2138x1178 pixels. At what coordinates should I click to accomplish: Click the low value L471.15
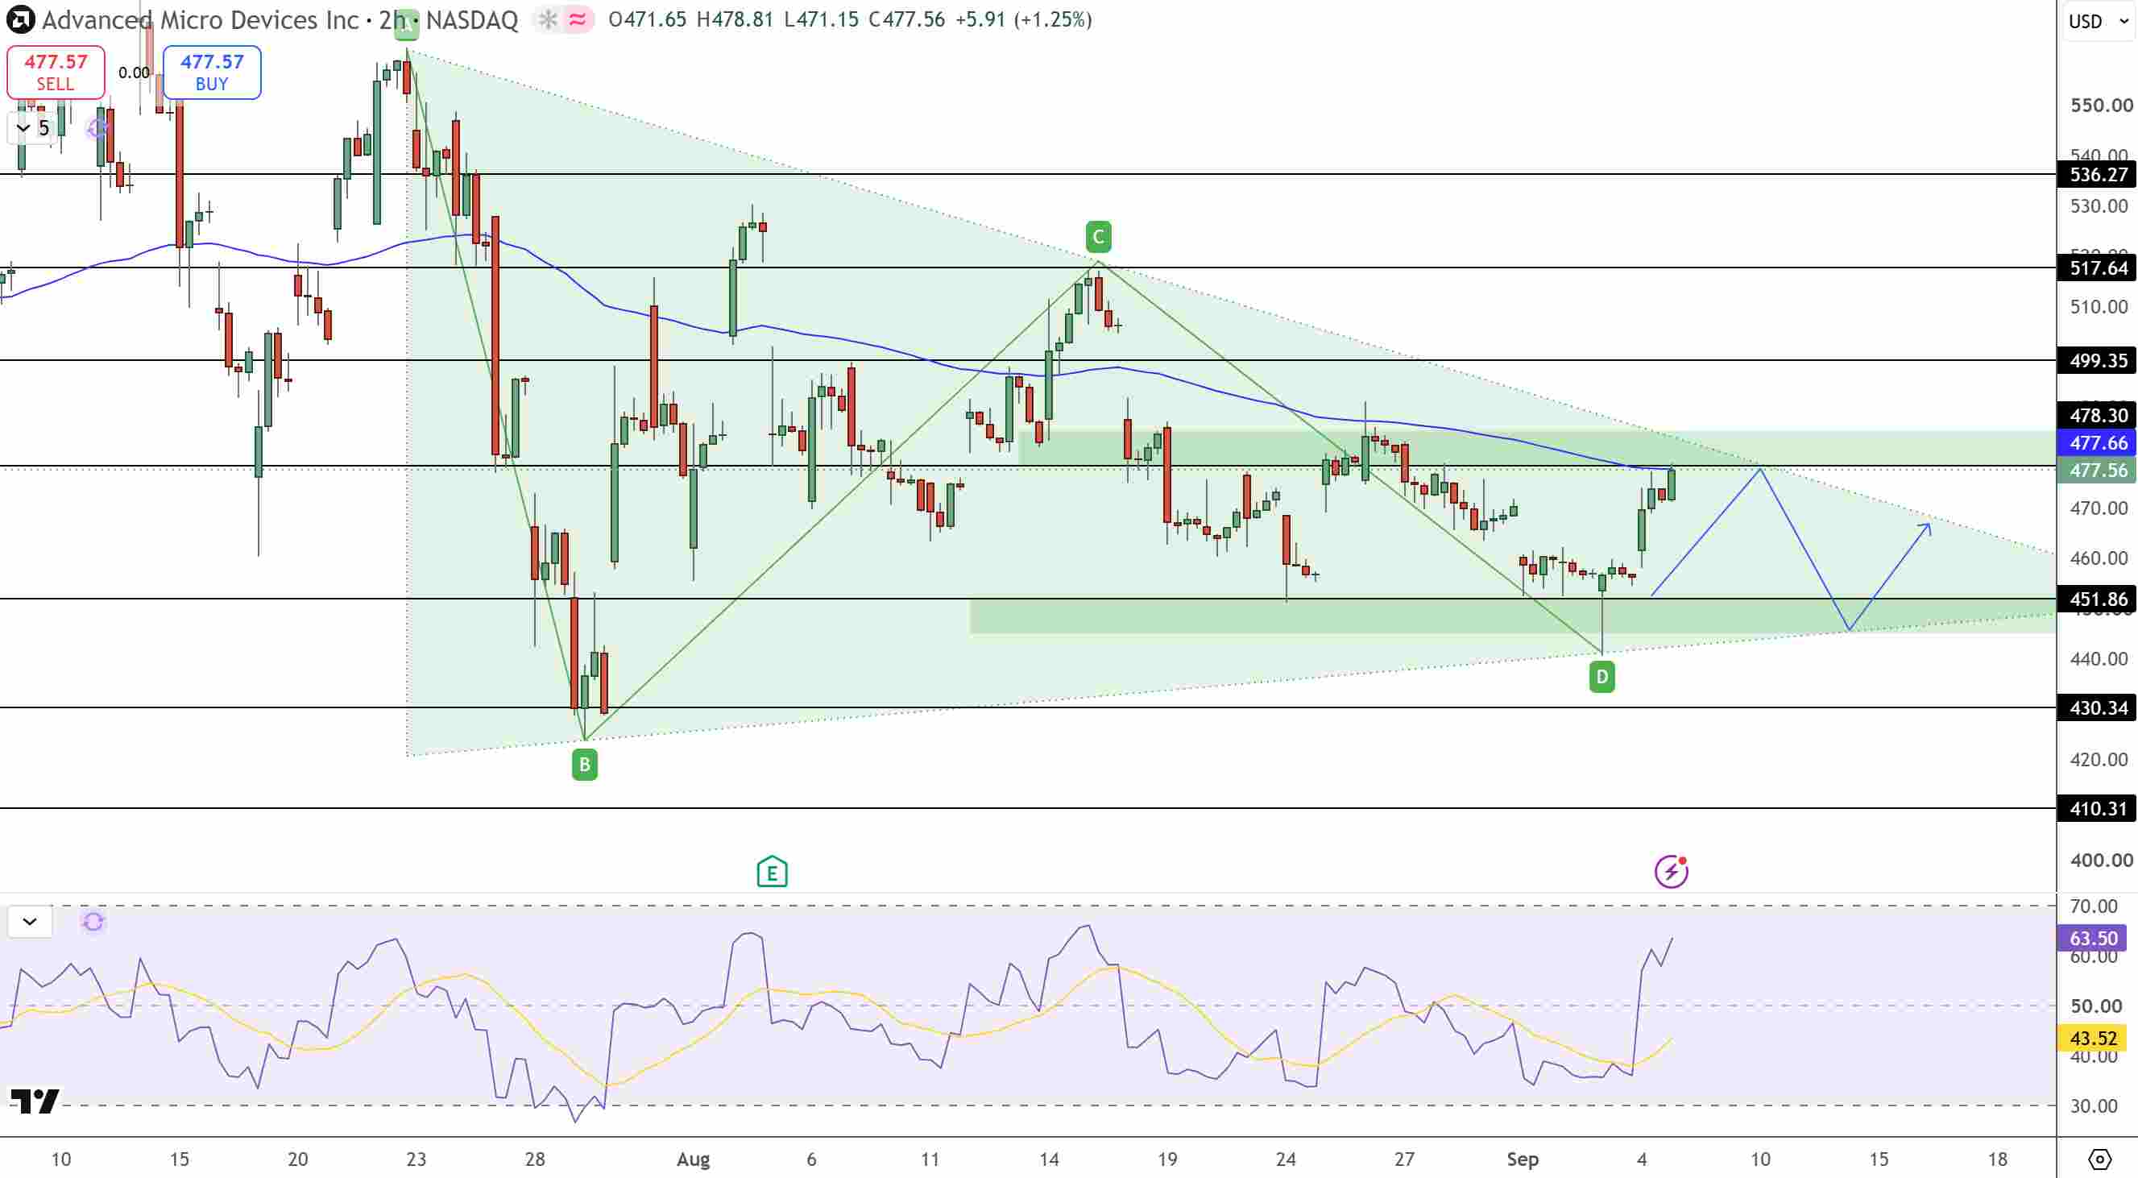click(822, 19)
